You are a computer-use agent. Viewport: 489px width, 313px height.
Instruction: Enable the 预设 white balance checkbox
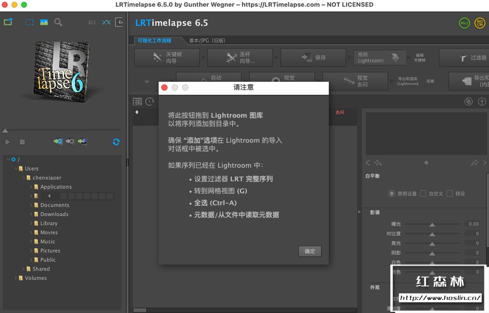(x=450, y=194)
